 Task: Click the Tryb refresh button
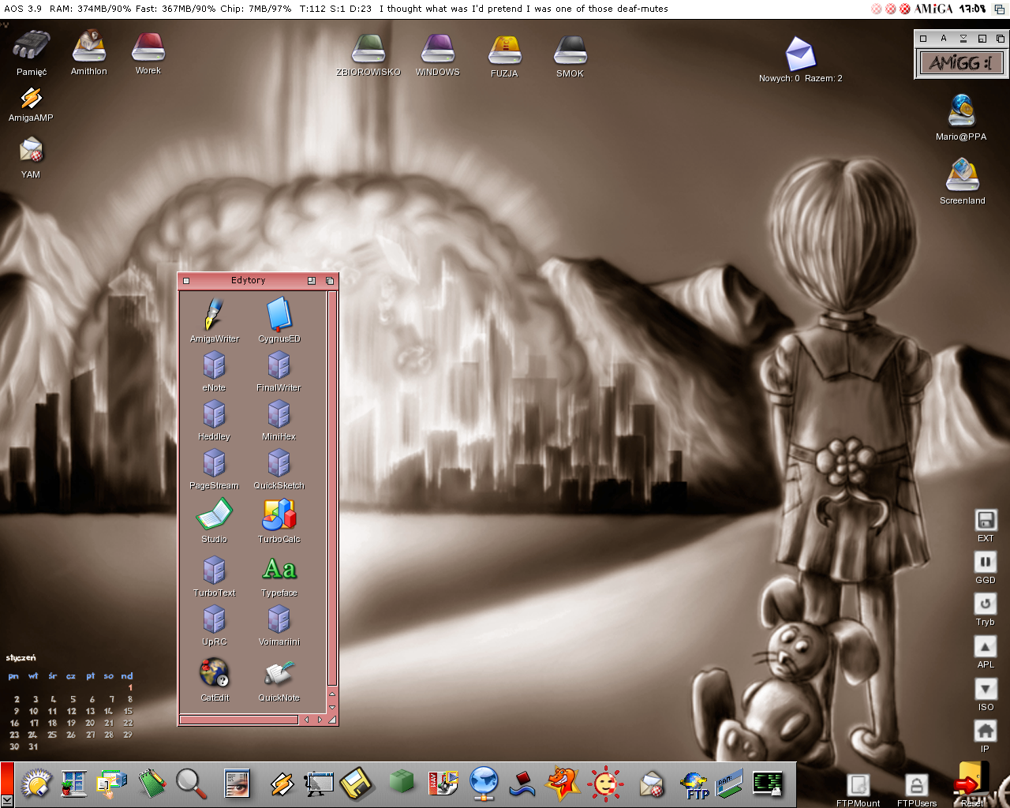point(986,604)
